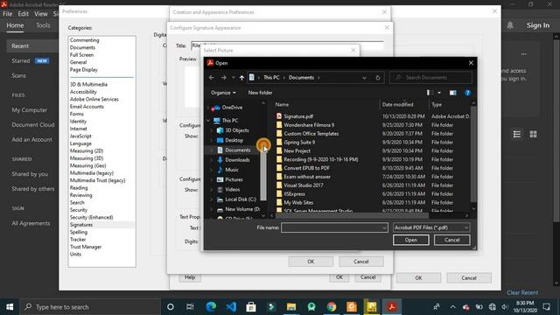560x315 pixels.
Task: Open the notifications bell in Acrobat
Action: (x=510, y=25)
